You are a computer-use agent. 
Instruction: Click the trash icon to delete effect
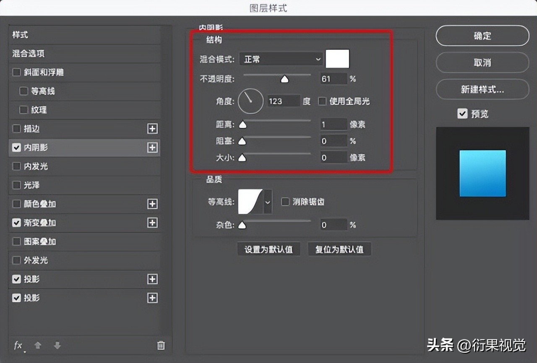click(161, 345)
